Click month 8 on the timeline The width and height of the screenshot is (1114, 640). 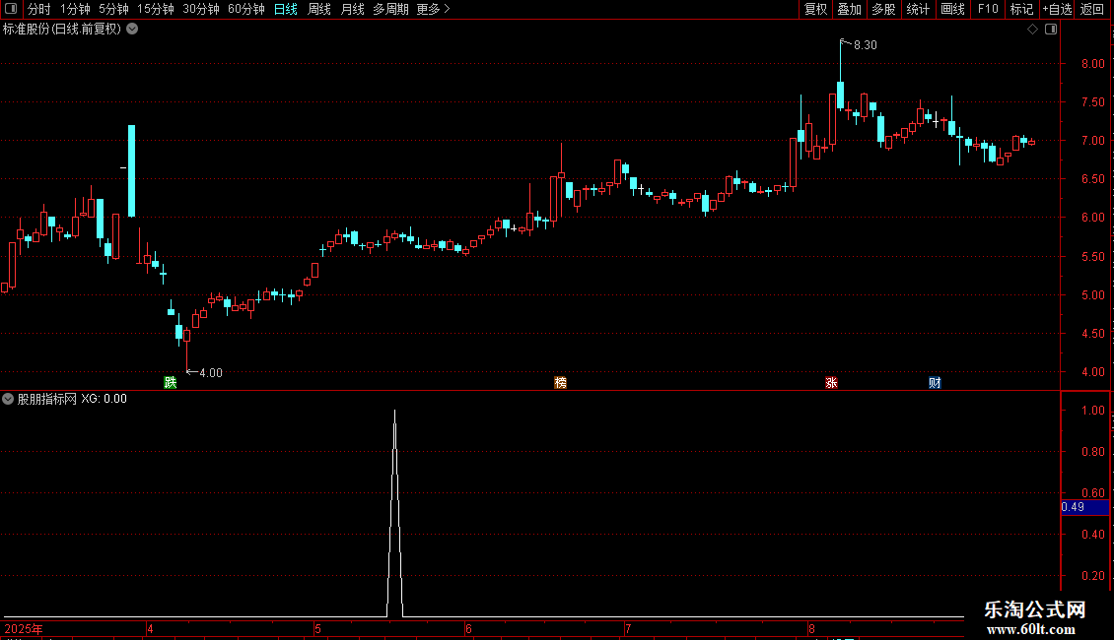coord(811,628)
